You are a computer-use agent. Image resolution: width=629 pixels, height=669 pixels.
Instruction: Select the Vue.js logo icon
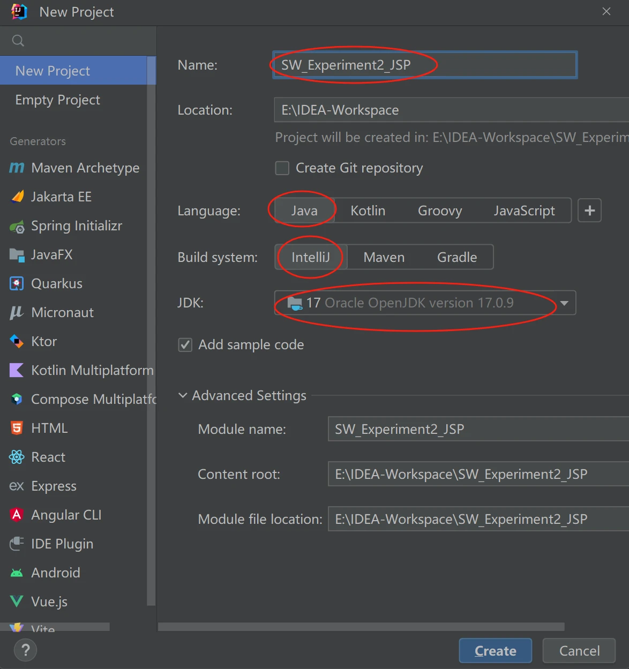[x=17, y=602]
